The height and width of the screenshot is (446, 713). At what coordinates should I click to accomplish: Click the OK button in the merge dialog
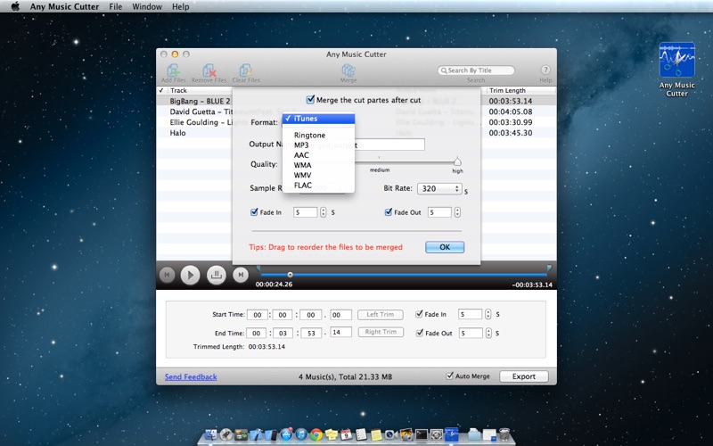click(x=445, y=247)
